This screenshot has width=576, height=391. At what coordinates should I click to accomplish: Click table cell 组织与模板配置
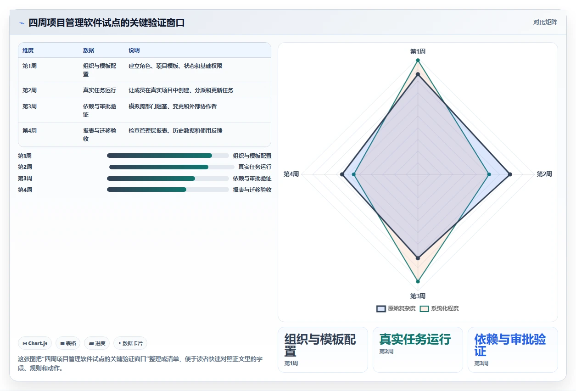[100, 70]
